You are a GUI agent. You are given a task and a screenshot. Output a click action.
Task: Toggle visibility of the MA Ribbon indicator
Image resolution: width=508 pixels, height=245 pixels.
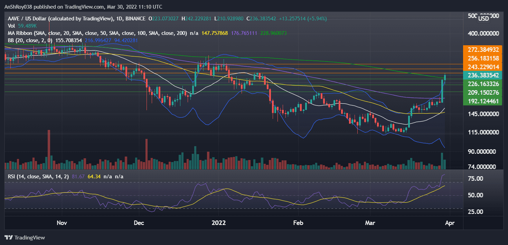coord(21,33)
